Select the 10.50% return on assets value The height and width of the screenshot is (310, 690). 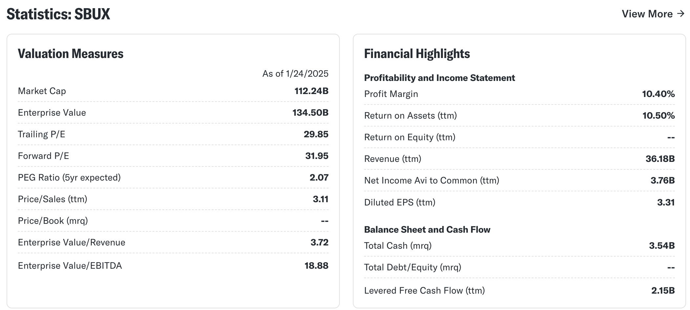[x=658, y=116]
